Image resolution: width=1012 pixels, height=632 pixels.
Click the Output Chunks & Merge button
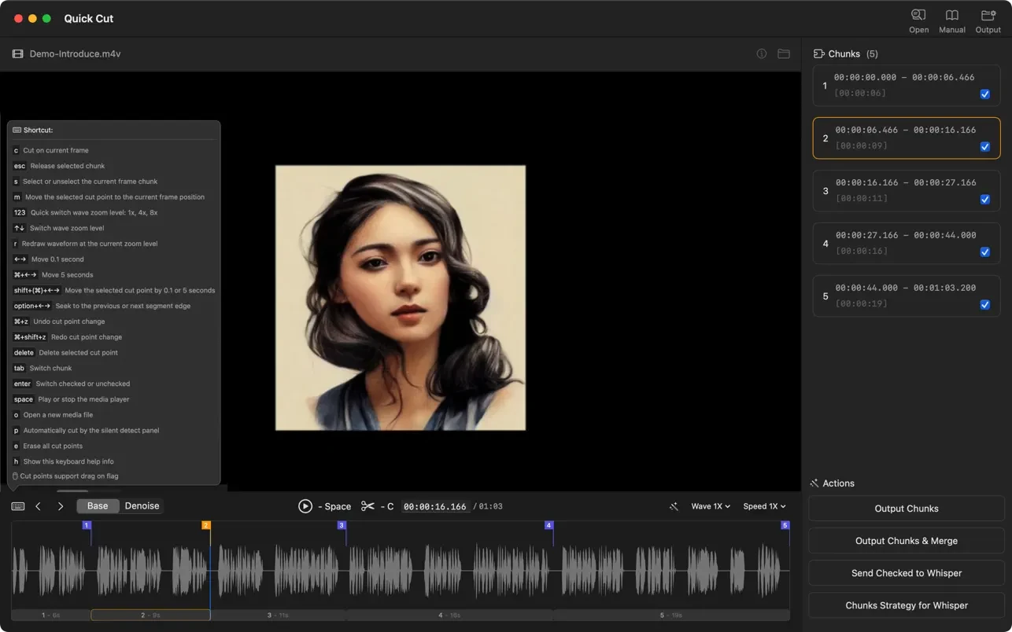coord(906,541)
